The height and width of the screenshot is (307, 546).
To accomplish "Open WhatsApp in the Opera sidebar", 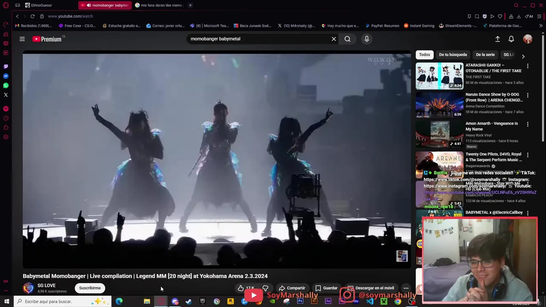I will coord(6,85).
